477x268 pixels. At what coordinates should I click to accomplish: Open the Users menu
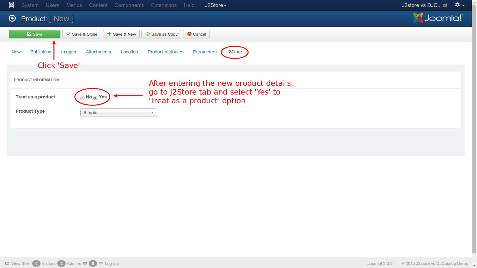tap(53, 5)
